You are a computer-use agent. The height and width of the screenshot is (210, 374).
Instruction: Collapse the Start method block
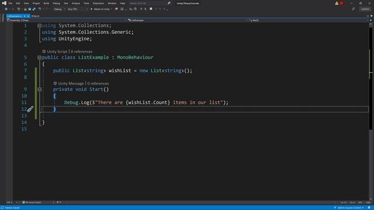(39, 89)
